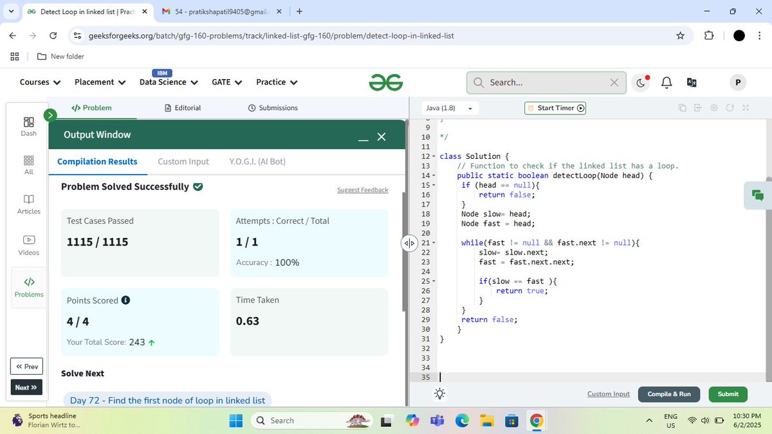Copy code with the editor copy icon
Viewport: 772px width, 434px height.
click(x=682, y=108)
